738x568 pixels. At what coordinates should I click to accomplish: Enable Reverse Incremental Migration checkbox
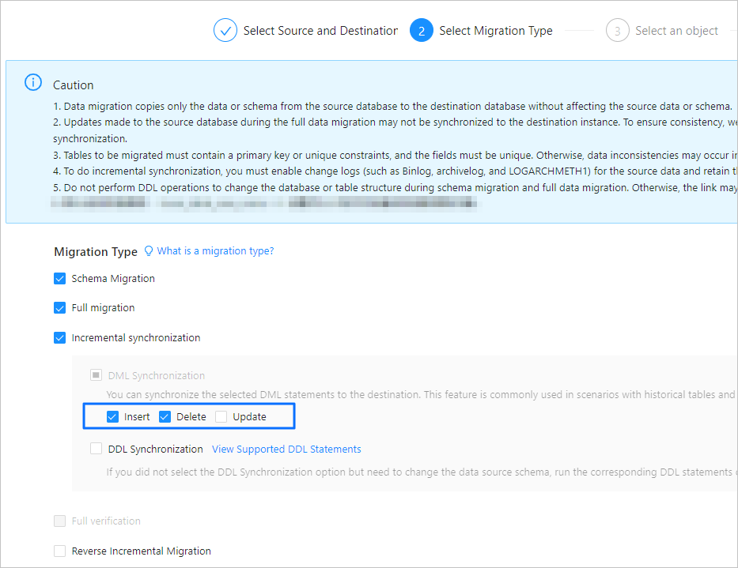pyautogui.click(x=59, y=551)
